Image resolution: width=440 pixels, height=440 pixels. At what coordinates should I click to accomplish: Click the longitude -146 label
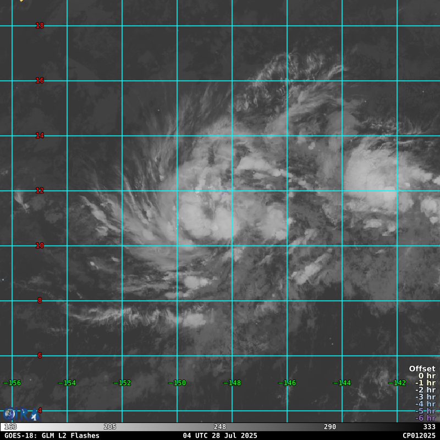(287, 383)
